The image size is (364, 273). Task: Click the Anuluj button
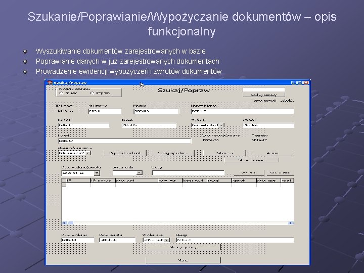(x=273, y=153)
